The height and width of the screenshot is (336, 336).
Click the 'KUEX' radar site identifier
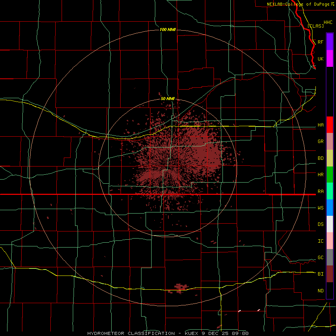[x=191, y=333]
